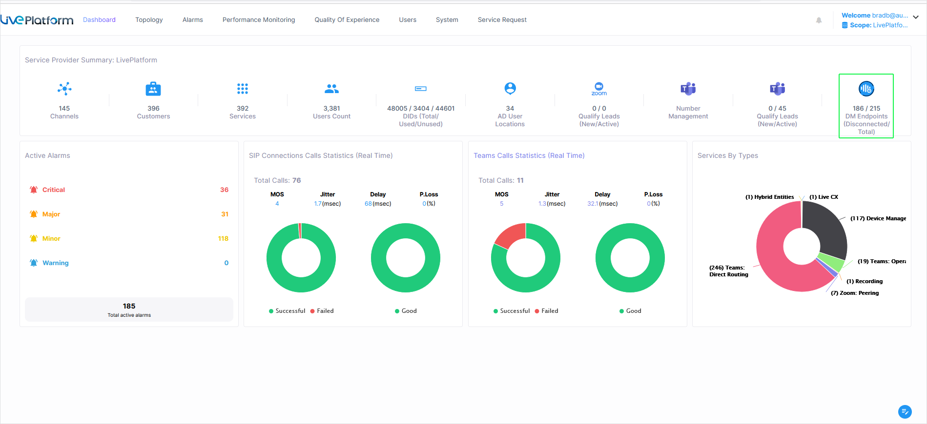927x424 pixels.
Task: Click the Warning alarms label
Action: point(56,263)
